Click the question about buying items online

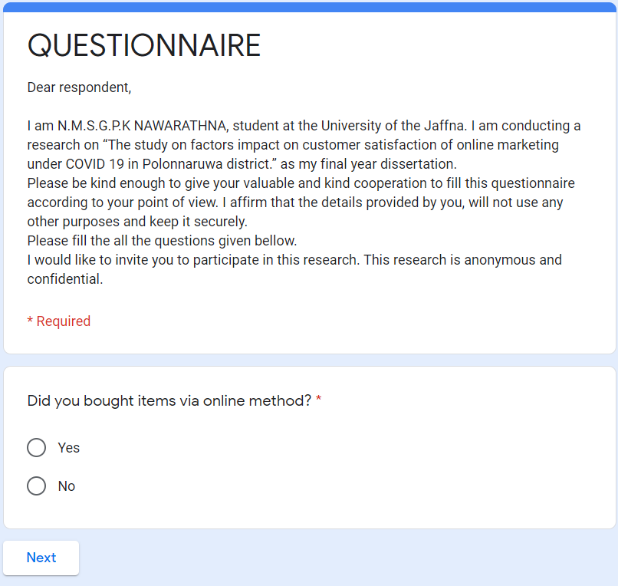[169, 400]
